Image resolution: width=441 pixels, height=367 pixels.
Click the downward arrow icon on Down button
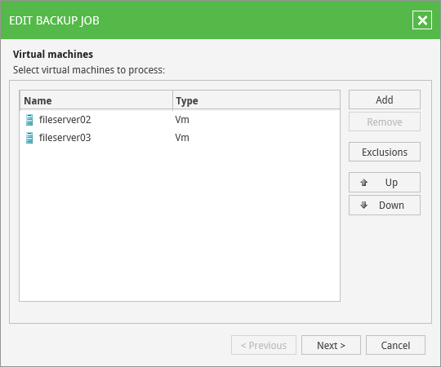click(363, 206)
